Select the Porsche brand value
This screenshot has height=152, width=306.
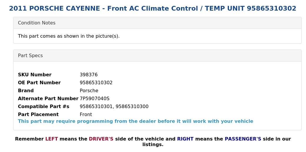point(89,91)
